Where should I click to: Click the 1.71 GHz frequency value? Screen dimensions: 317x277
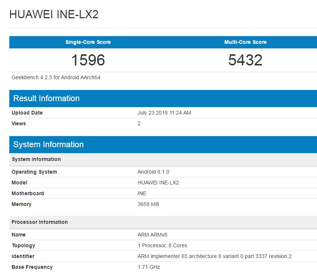click(x=149, y=267)
